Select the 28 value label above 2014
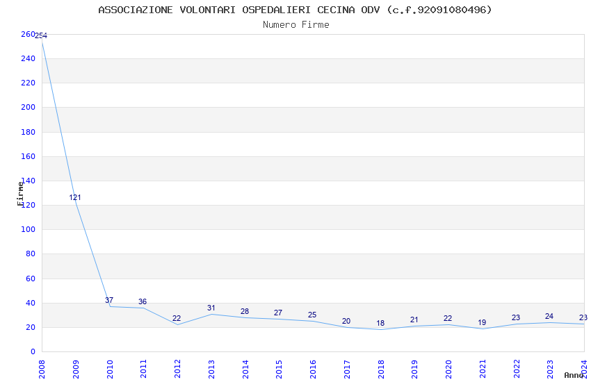 [245, 311]
